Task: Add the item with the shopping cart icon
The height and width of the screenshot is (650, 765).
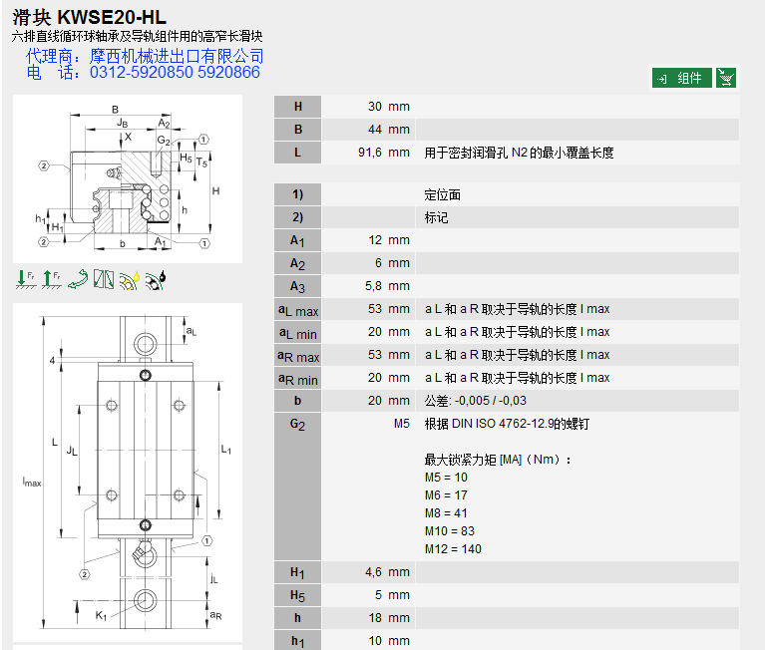Action: click(x=726, y=78)
